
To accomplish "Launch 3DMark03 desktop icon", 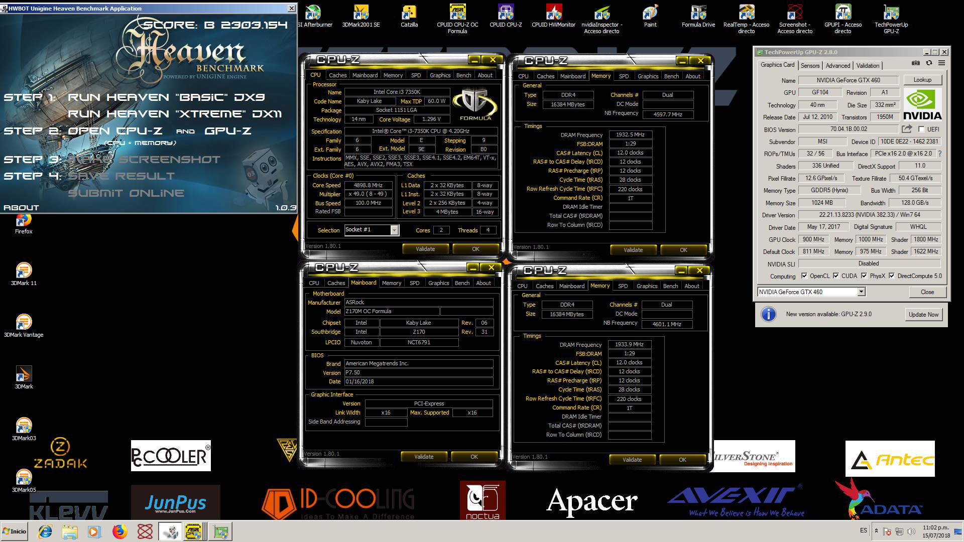I will (x=24, y=429).
